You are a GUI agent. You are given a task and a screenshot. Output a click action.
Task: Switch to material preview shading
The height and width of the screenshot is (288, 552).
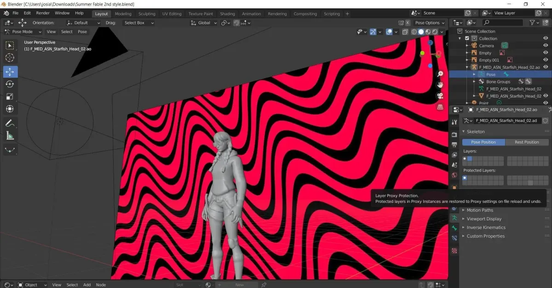[428, 32]
